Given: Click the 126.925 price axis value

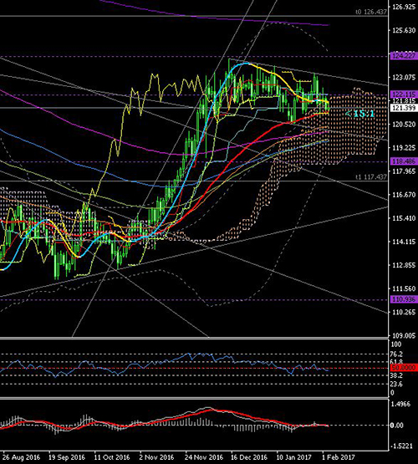Looking at the screenshot, I should tap(404, 7).
